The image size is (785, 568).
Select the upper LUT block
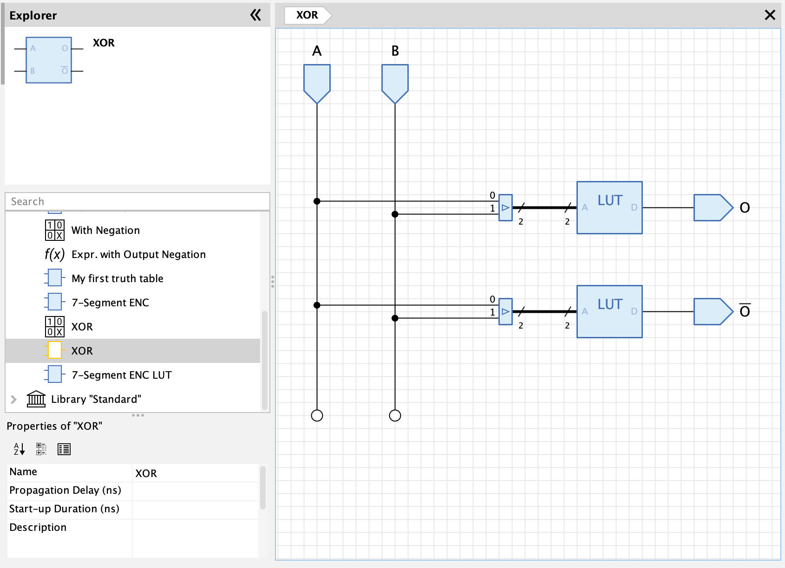[x=609, y=207]
